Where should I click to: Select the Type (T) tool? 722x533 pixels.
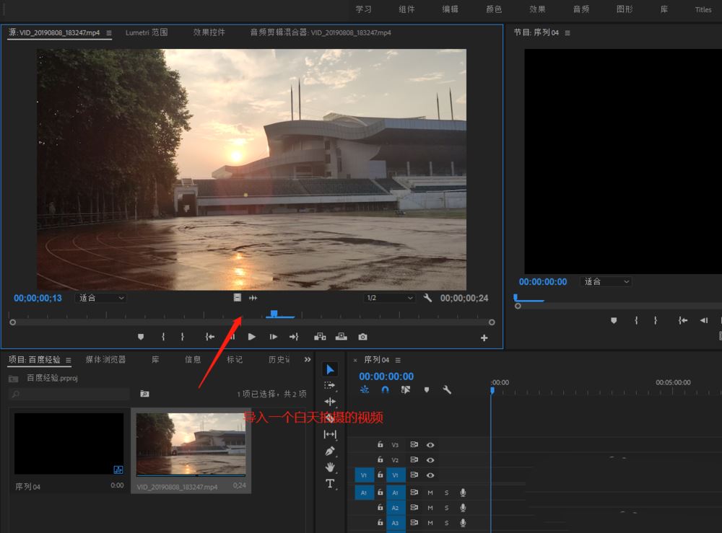330,483
